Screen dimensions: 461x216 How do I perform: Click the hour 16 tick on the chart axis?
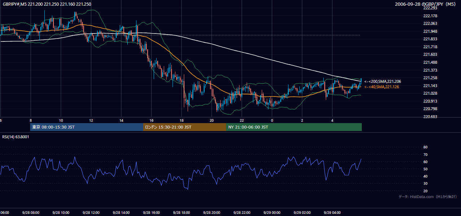(x=152, y=121)
